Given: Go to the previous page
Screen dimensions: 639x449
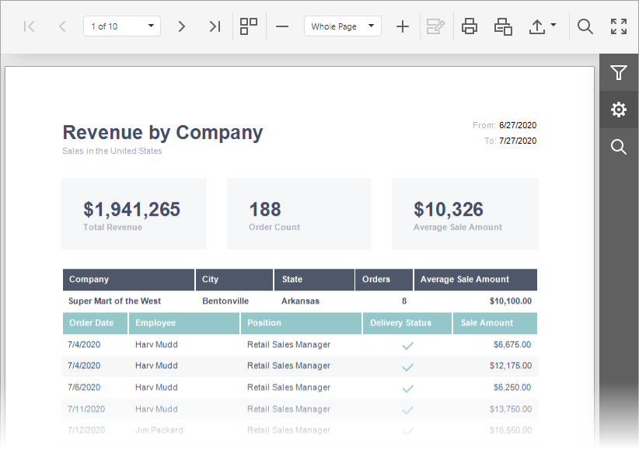Looking at the screenshot, I should pyautogui.click(x=62, y=26).
